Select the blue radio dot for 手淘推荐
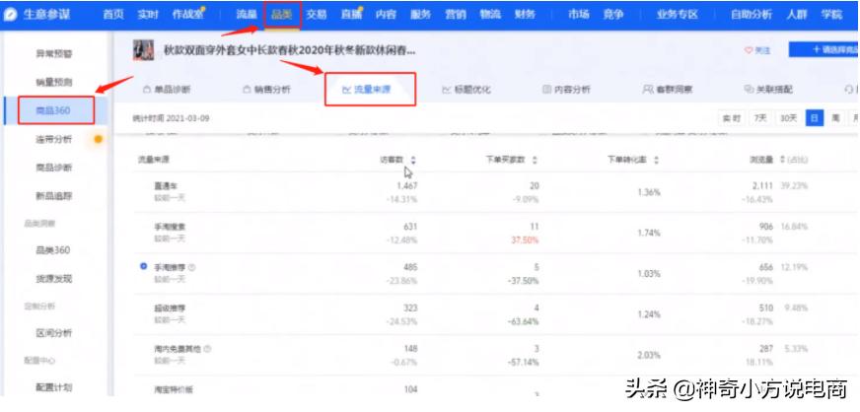860x412 pixels. (144, 266)
